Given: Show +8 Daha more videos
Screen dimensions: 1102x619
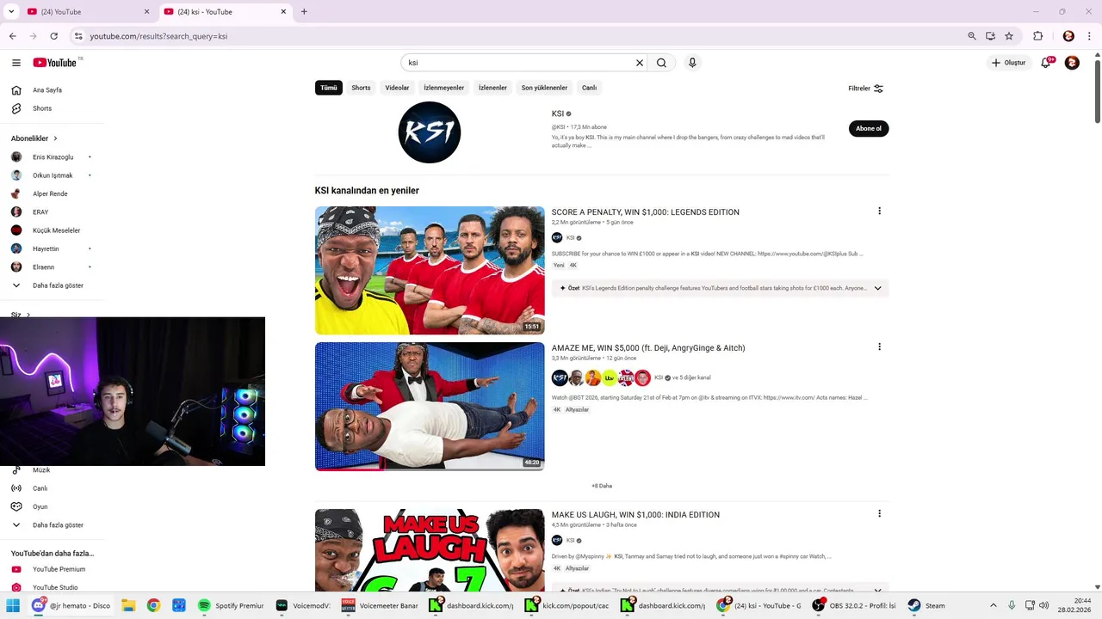Looking at the screenshot, I should [602, 486].
